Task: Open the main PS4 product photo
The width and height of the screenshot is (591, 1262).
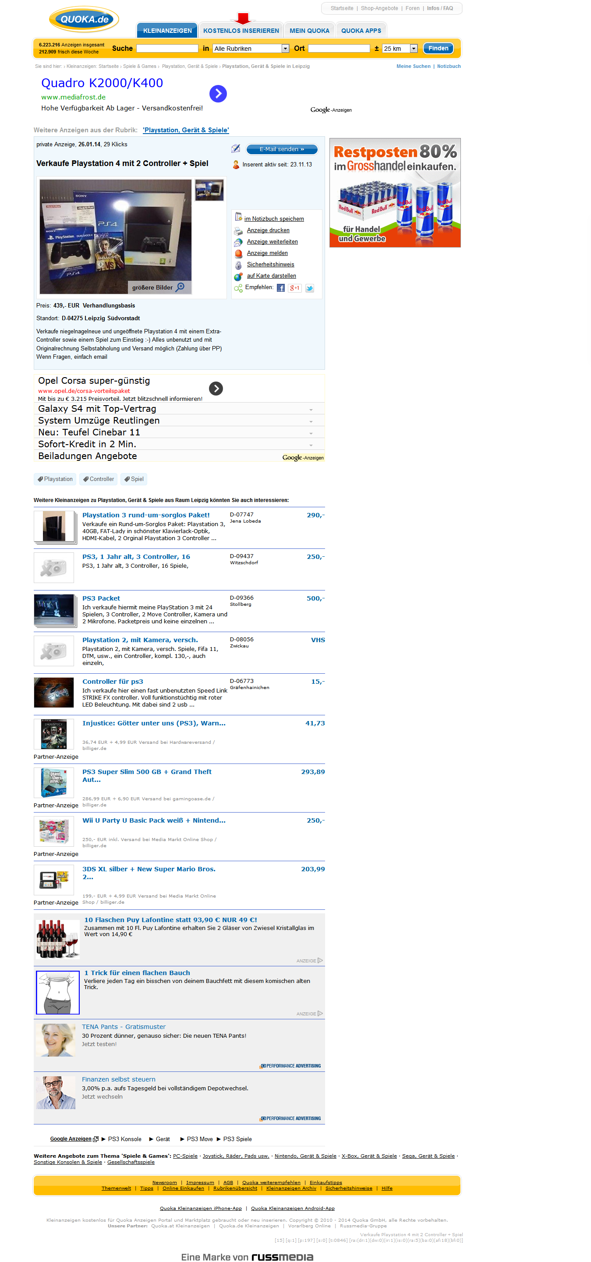Action: pos(116,236)
